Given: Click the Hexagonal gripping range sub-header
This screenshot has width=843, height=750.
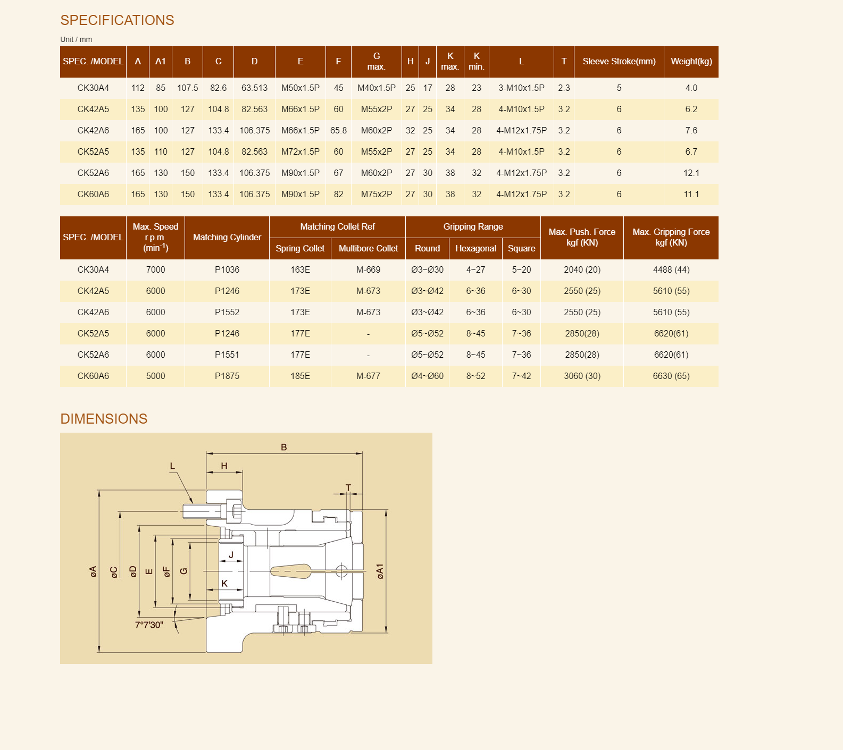Looking at the screenshot, I should tap(475, 249).
